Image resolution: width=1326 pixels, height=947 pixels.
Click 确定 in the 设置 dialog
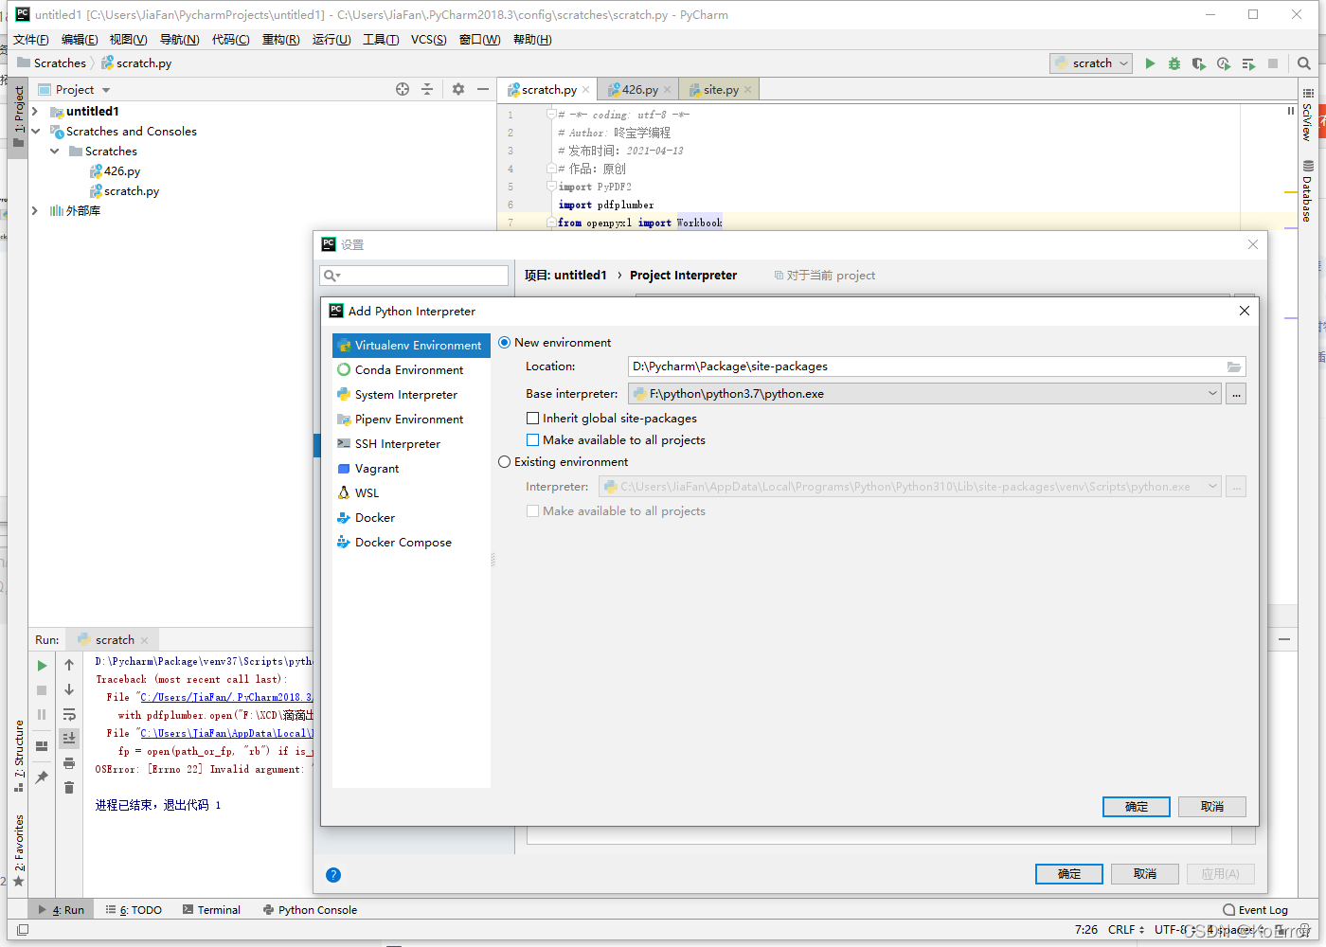[x=1069, y=874]
